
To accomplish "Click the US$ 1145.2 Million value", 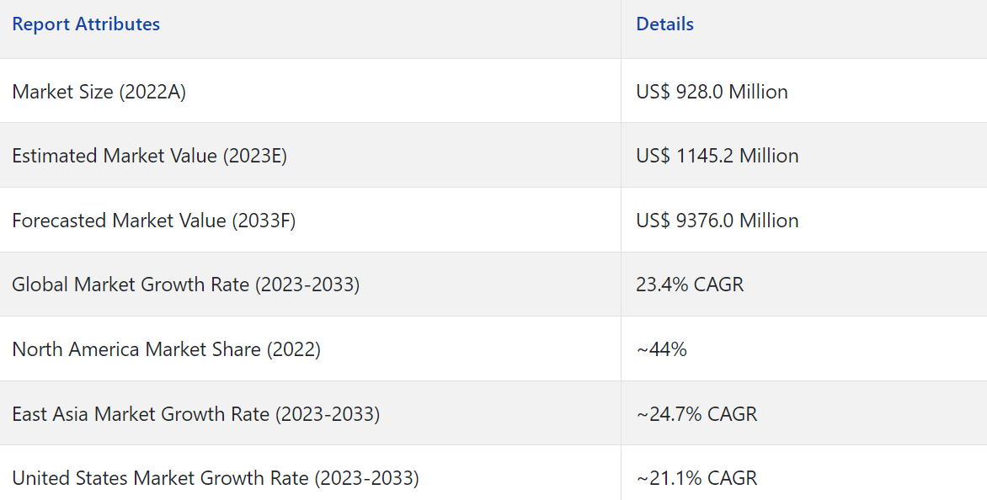I will click(717, 156).
